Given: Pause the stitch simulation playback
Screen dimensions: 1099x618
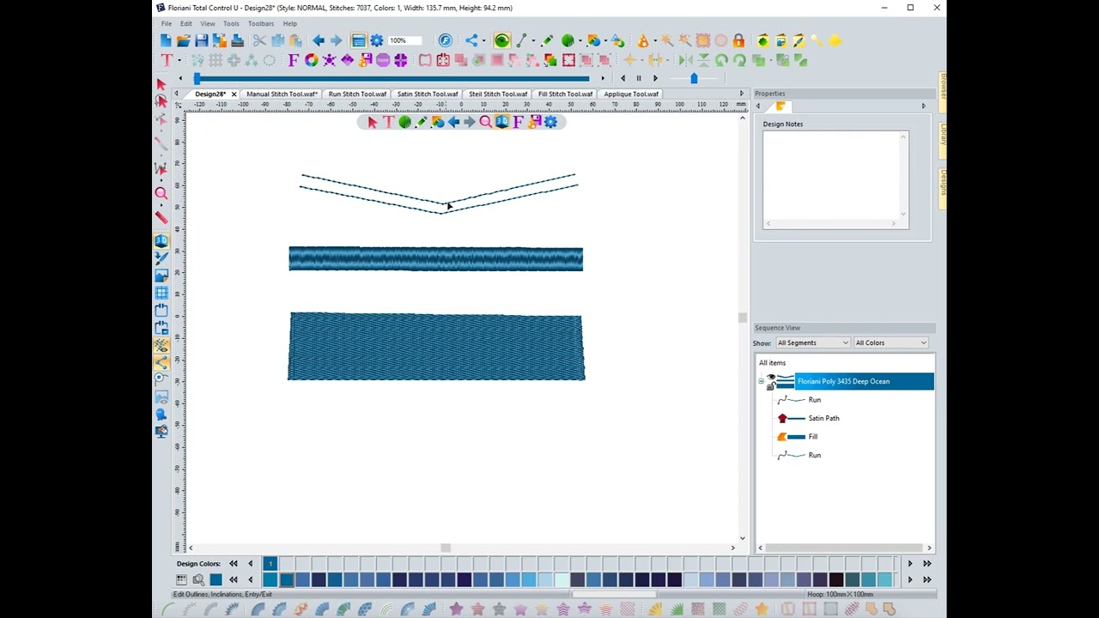Looking at the screenshot, I should (x=639, y=79).
